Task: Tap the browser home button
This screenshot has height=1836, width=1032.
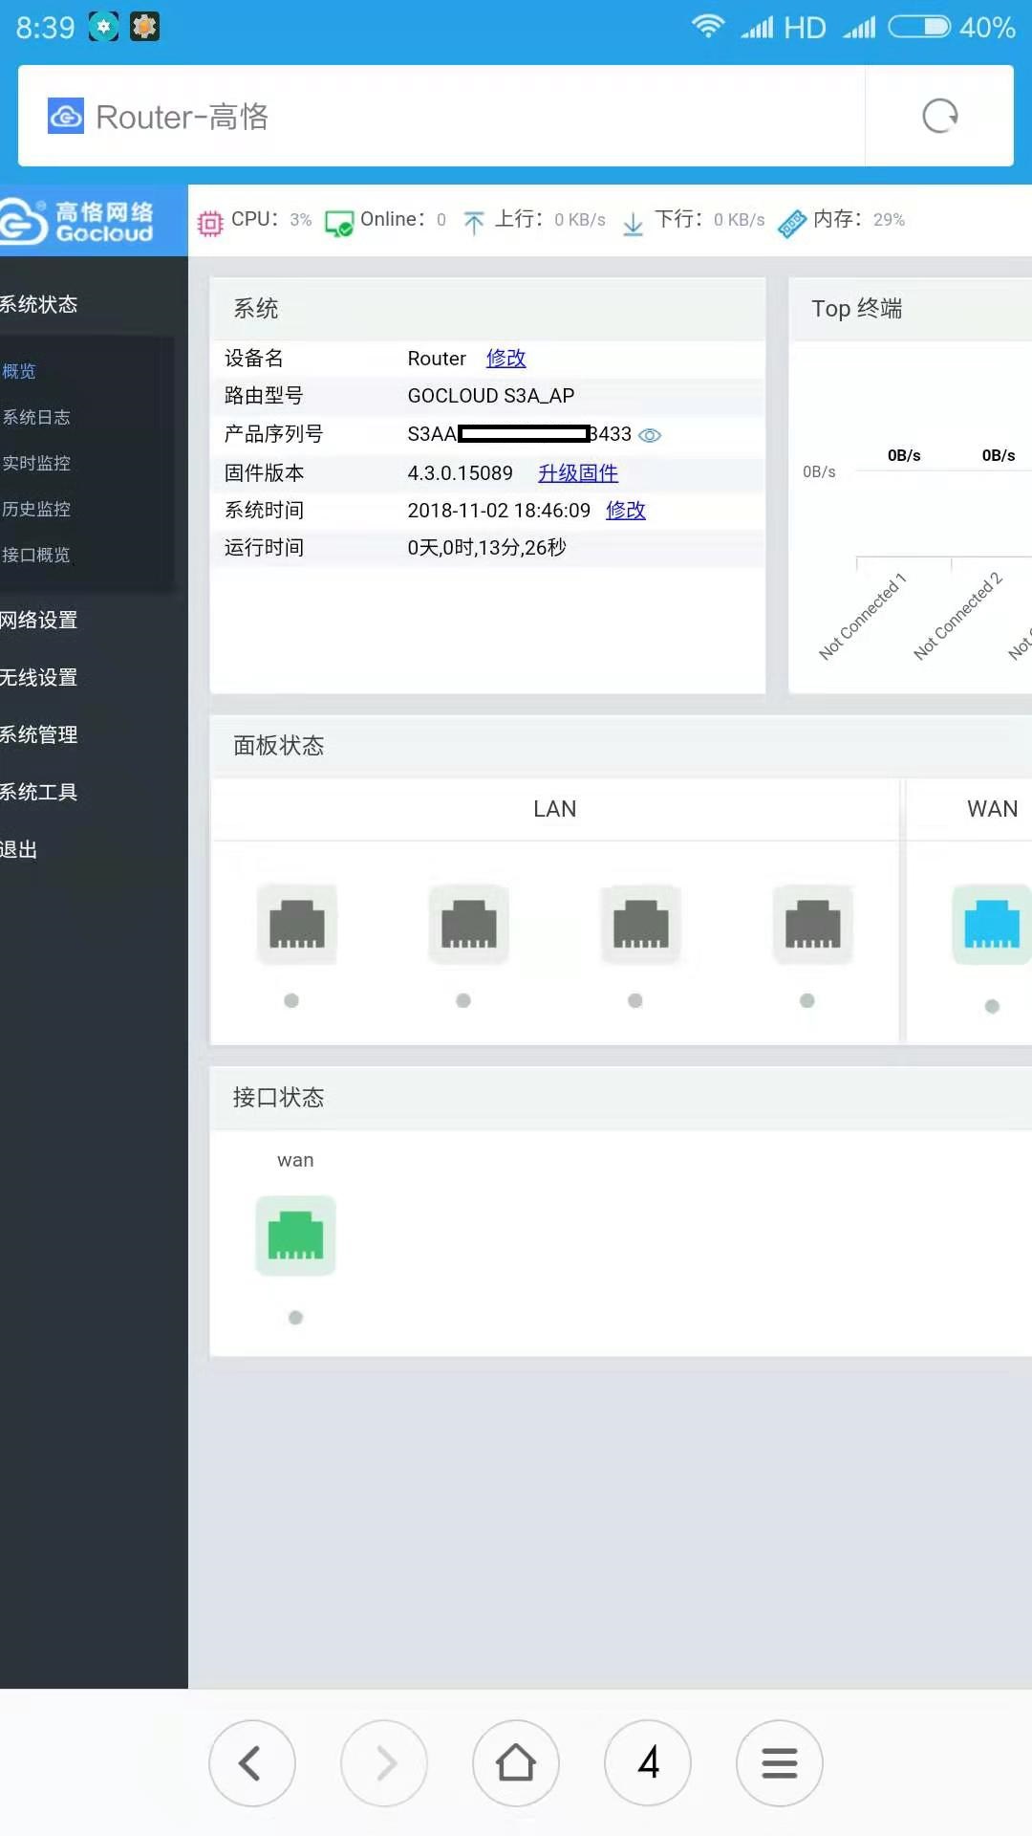Action: tap(516, 1762)
